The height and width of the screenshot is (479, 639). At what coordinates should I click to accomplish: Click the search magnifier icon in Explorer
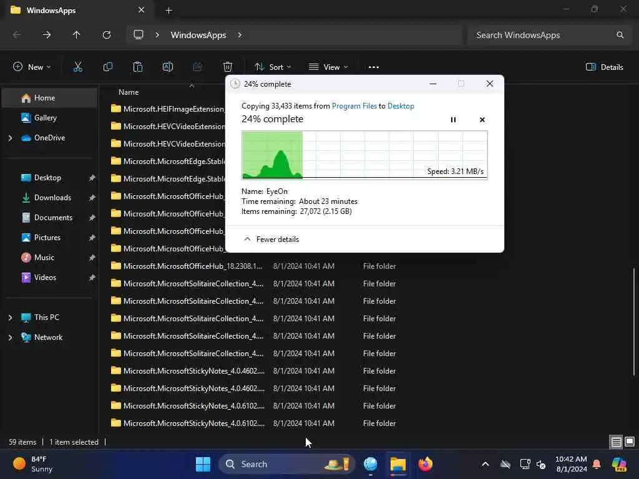tap(620, 35)
